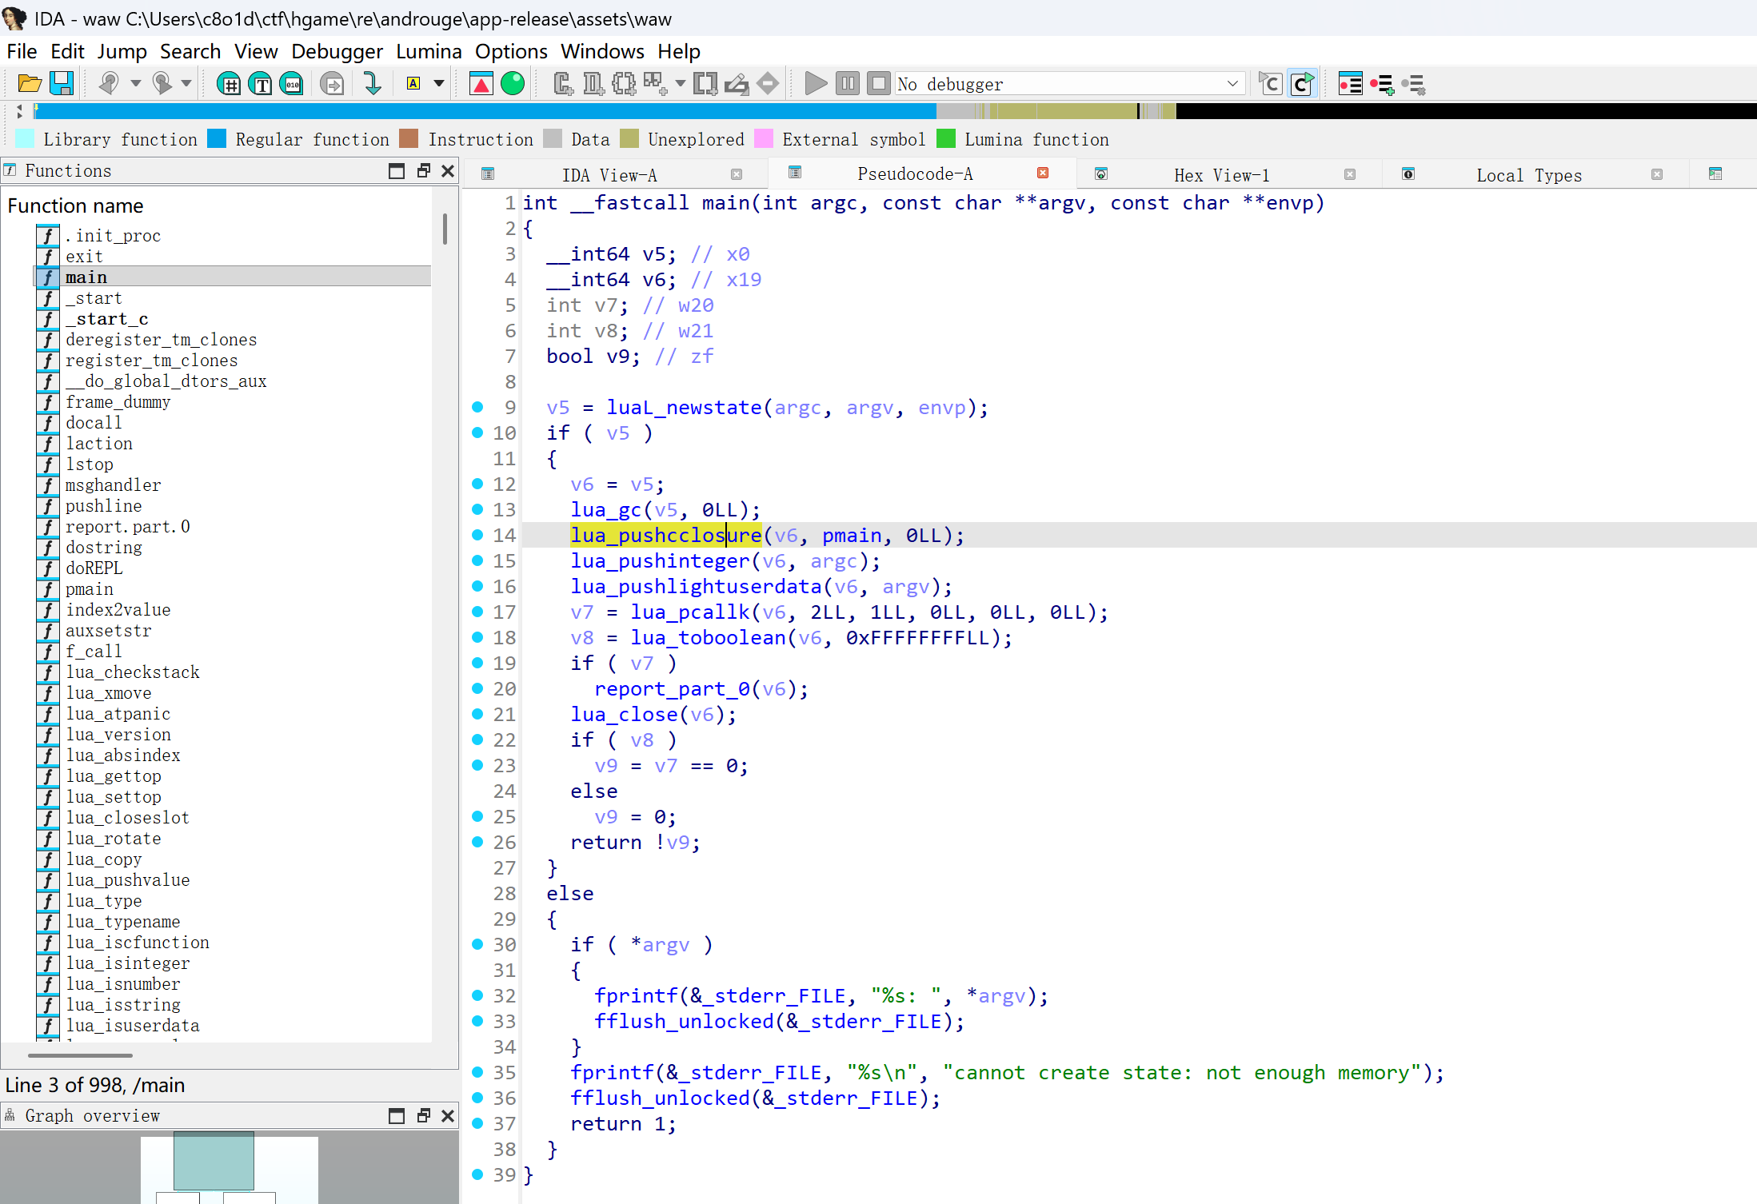
Task: Open the breakpoint list icon
Action: [1350, 83]
